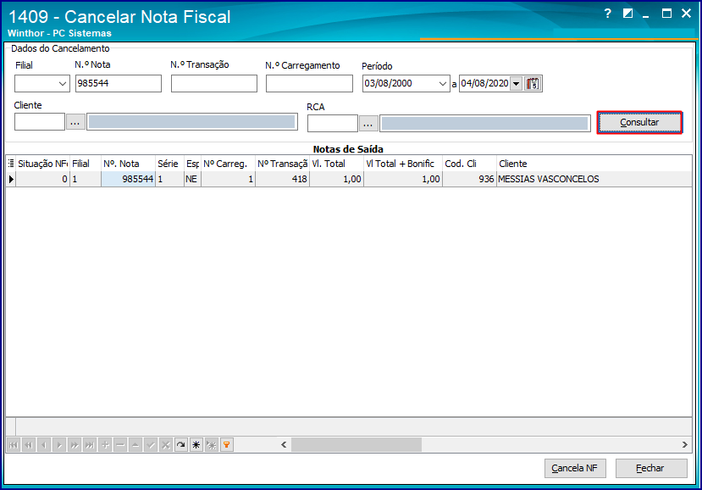Image resolution: width=702 pixels, height=490 pixels.
Task: Click the Série column header
Action: pos(169,164)
